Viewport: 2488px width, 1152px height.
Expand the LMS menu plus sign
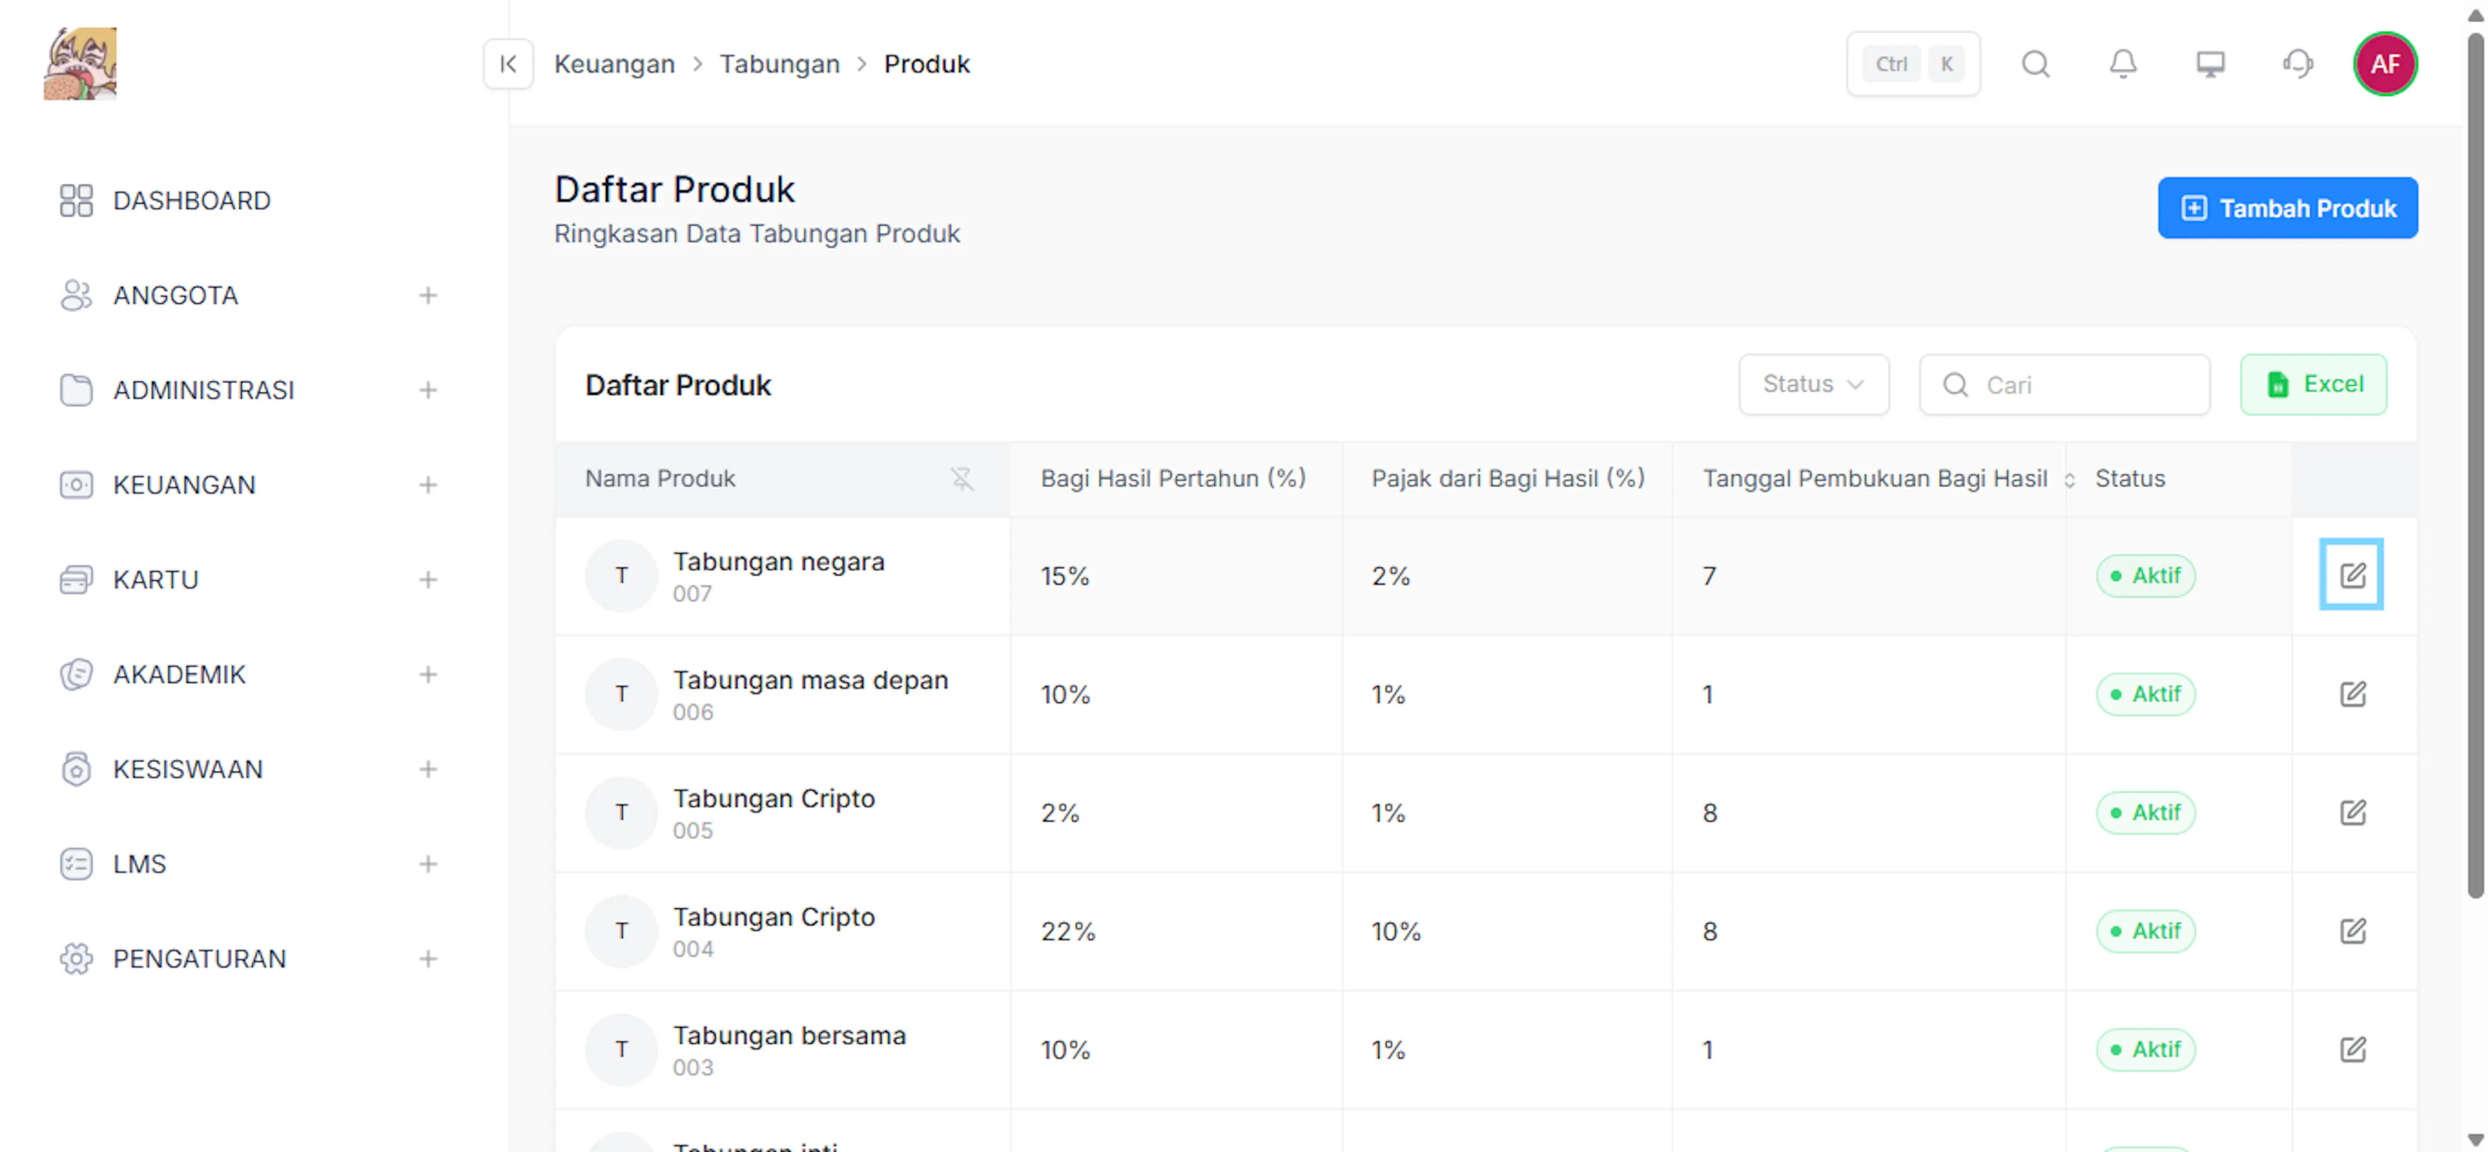click(428, 863)
